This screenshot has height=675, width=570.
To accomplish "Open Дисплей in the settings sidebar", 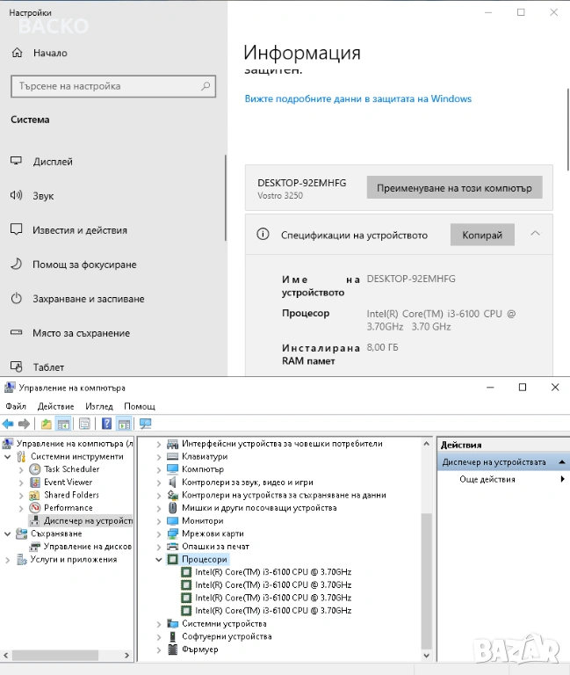I will click(x=53, y=162).
